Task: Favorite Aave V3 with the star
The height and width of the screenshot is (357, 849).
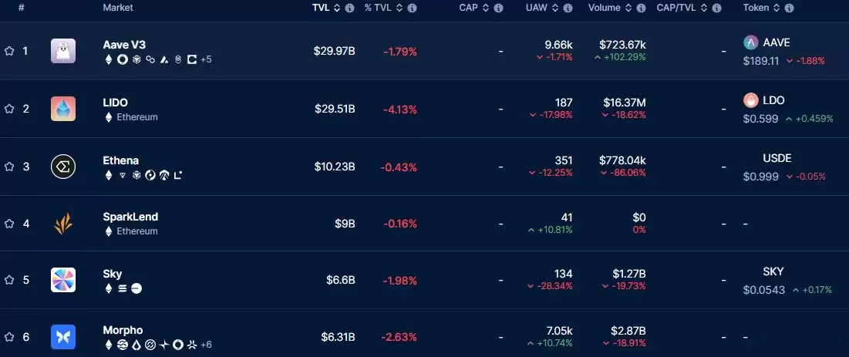Action: pyautogui.click(x=9, y=51)
